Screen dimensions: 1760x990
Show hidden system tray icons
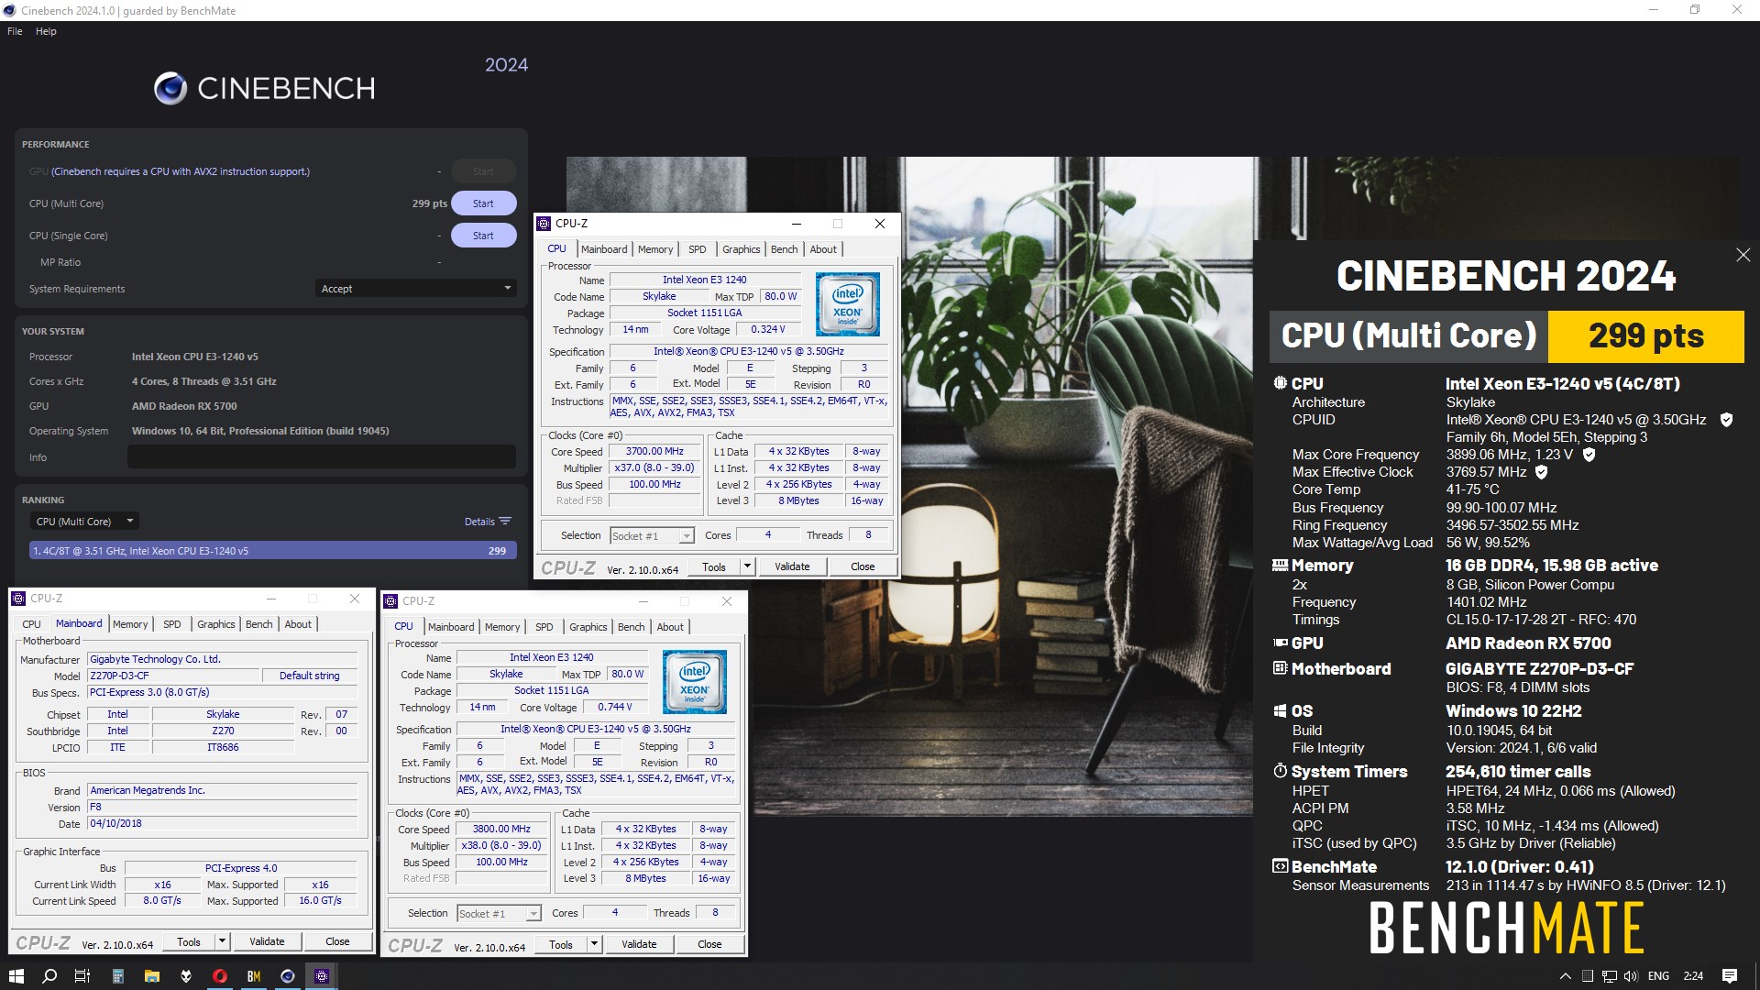1565,976
